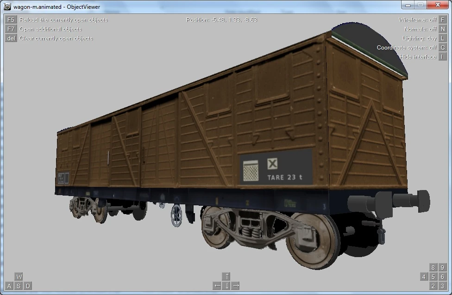Click the F5 reload objects key button
This screenshot has height=295, width=452.
click(x=11, y=19)
